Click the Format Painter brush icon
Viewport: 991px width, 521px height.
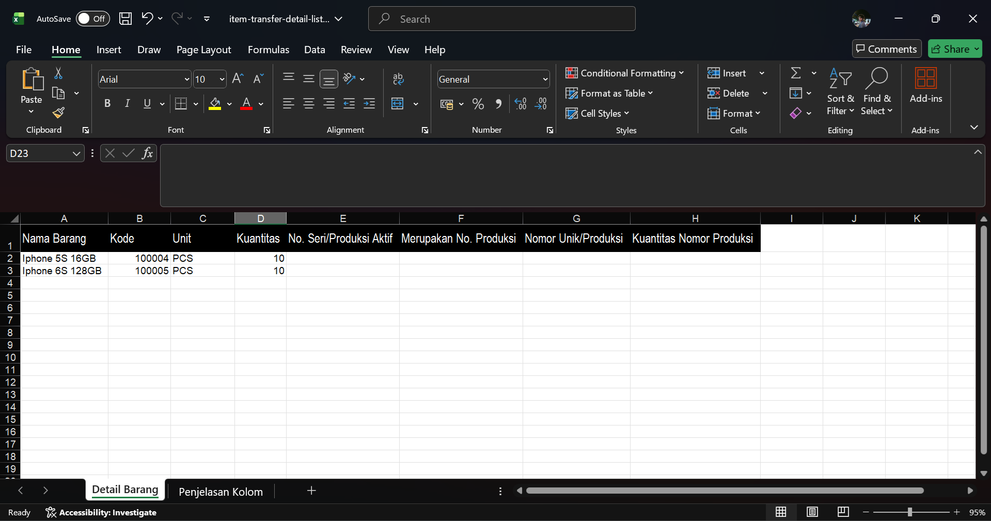coord(58,113)
